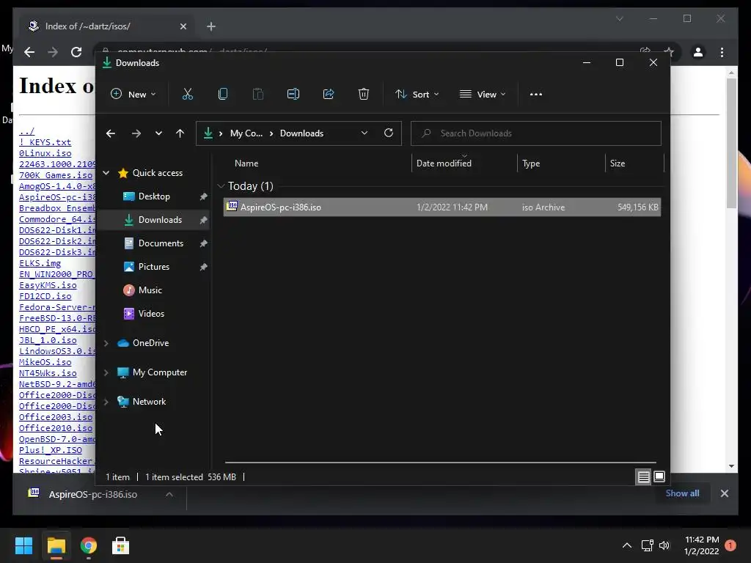Close Chrome's download shelf
The image size is (751, 563).
tap(724, 493)
